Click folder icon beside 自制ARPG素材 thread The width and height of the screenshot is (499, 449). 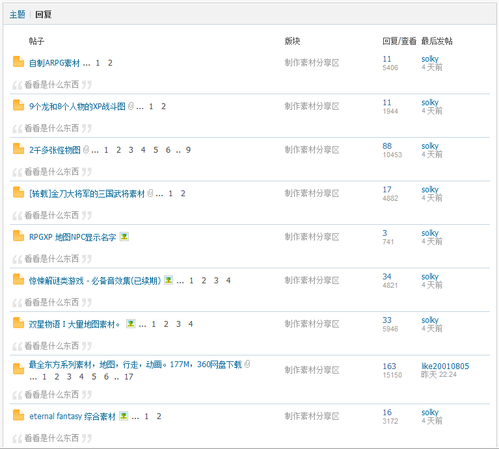[x=18, y=62]
